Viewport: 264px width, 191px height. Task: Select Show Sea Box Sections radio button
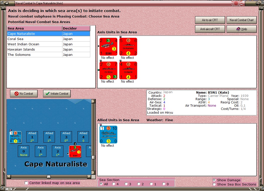coord(214,184)
